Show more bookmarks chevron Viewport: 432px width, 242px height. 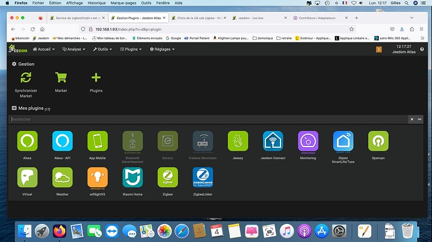coord(423,38)
